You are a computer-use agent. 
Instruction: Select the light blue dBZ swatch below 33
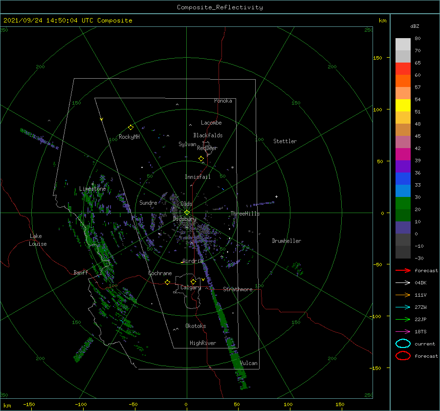pyautogui.click(x=403, y=191)
